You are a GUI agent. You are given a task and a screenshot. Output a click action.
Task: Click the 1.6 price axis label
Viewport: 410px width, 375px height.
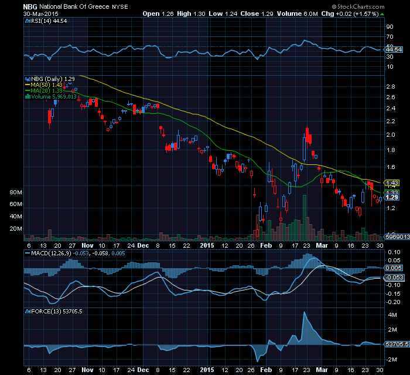(x=391, y=167)
